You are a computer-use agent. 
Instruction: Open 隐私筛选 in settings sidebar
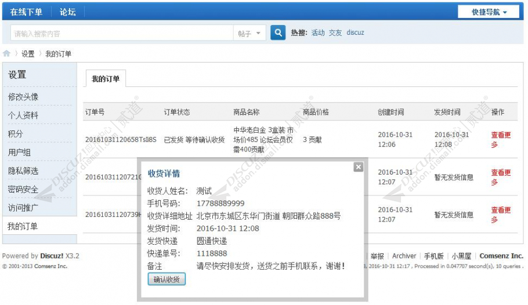(x=23, y=171)
